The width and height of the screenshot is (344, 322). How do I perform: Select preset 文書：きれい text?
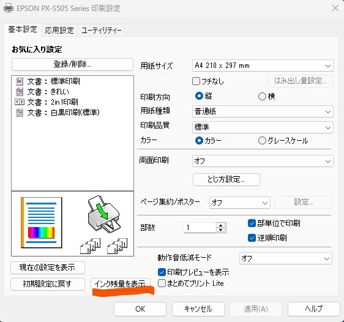48,92
